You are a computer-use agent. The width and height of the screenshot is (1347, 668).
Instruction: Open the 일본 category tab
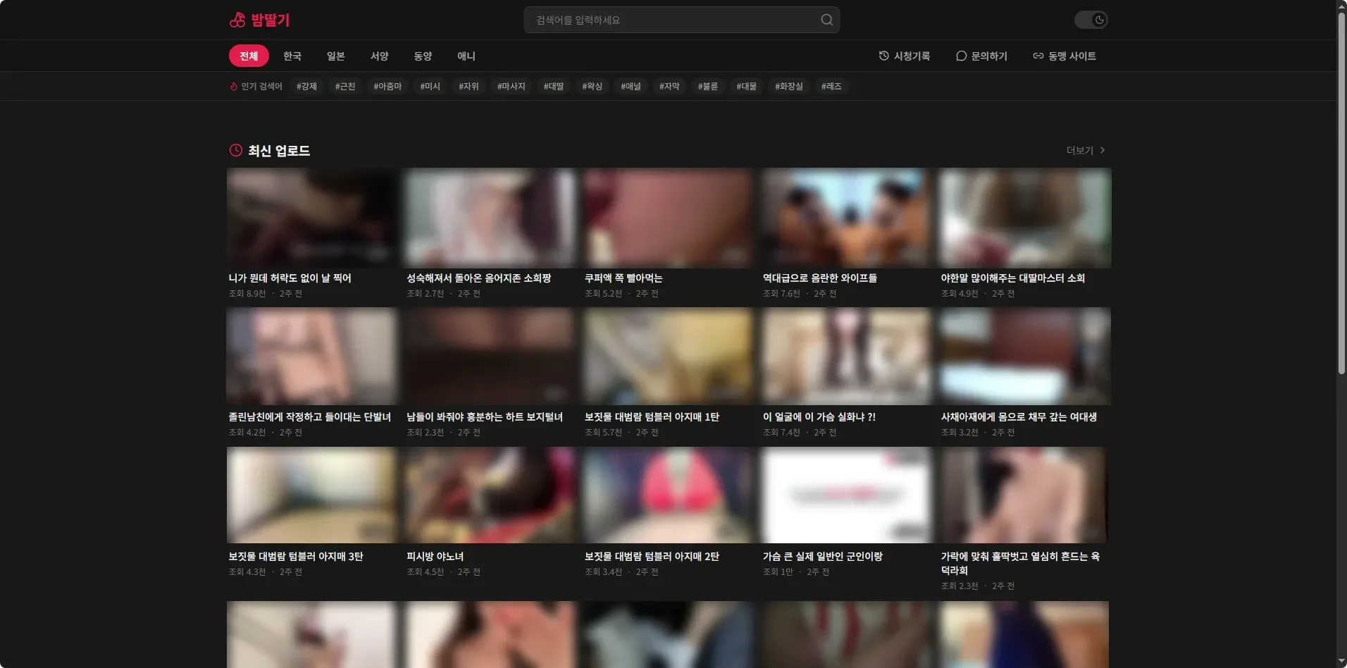coord(336,56)
